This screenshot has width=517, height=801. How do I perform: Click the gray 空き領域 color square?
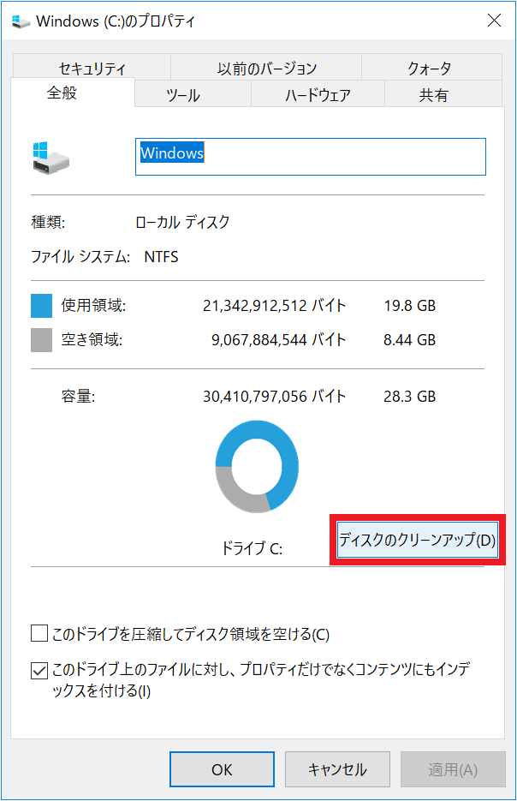42,340
